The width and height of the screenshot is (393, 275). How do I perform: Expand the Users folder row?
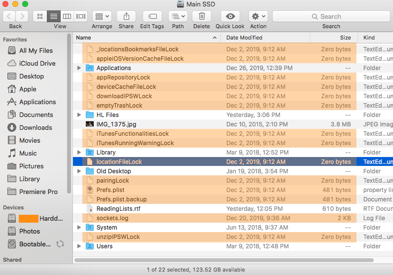(79, 246)
